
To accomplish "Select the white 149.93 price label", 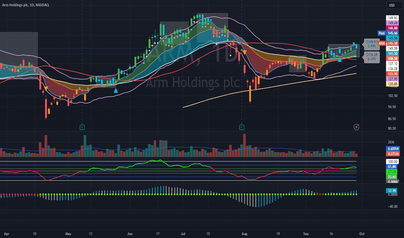I will click(392, 18).
